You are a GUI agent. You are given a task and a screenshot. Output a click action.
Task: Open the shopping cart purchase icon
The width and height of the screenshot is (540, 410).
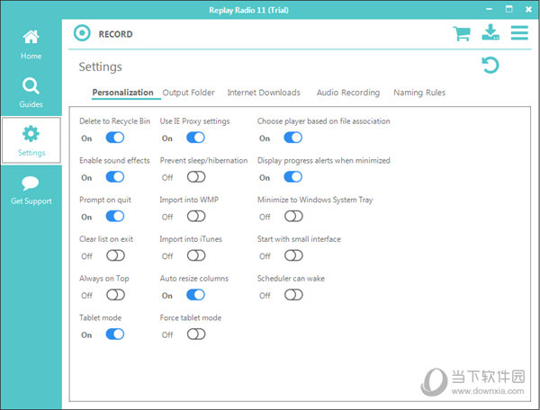tap(462, 33)
